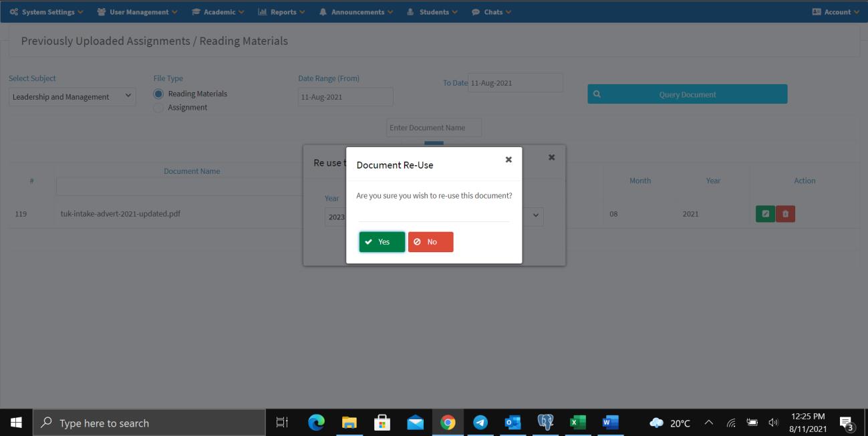Viewport: 868px width, 436px height.
Task: Open the Reports menu
Action: coord(281,11)
